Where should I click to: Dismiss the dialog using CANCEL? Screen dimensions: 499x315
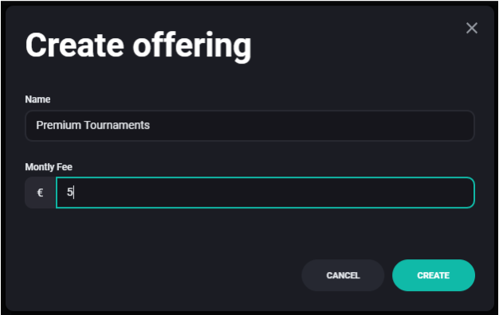343,275
